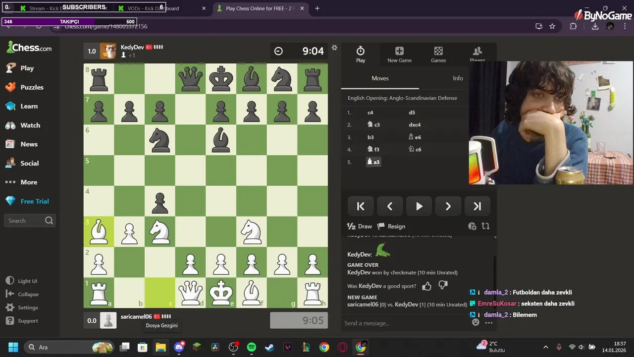The height and width of the screenshot is (357, 634).
Task: Open Opera browser from taskbar
Action: click(x=342, y=347)
